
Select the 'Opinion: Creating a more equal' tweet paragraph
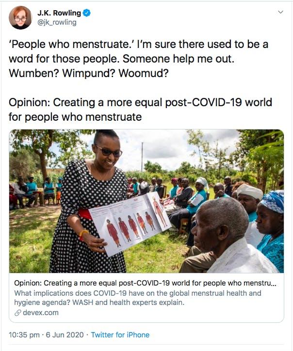140,110
